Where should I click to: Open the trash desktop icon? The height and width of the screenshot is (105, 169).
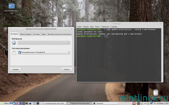(x=156, y=93)
